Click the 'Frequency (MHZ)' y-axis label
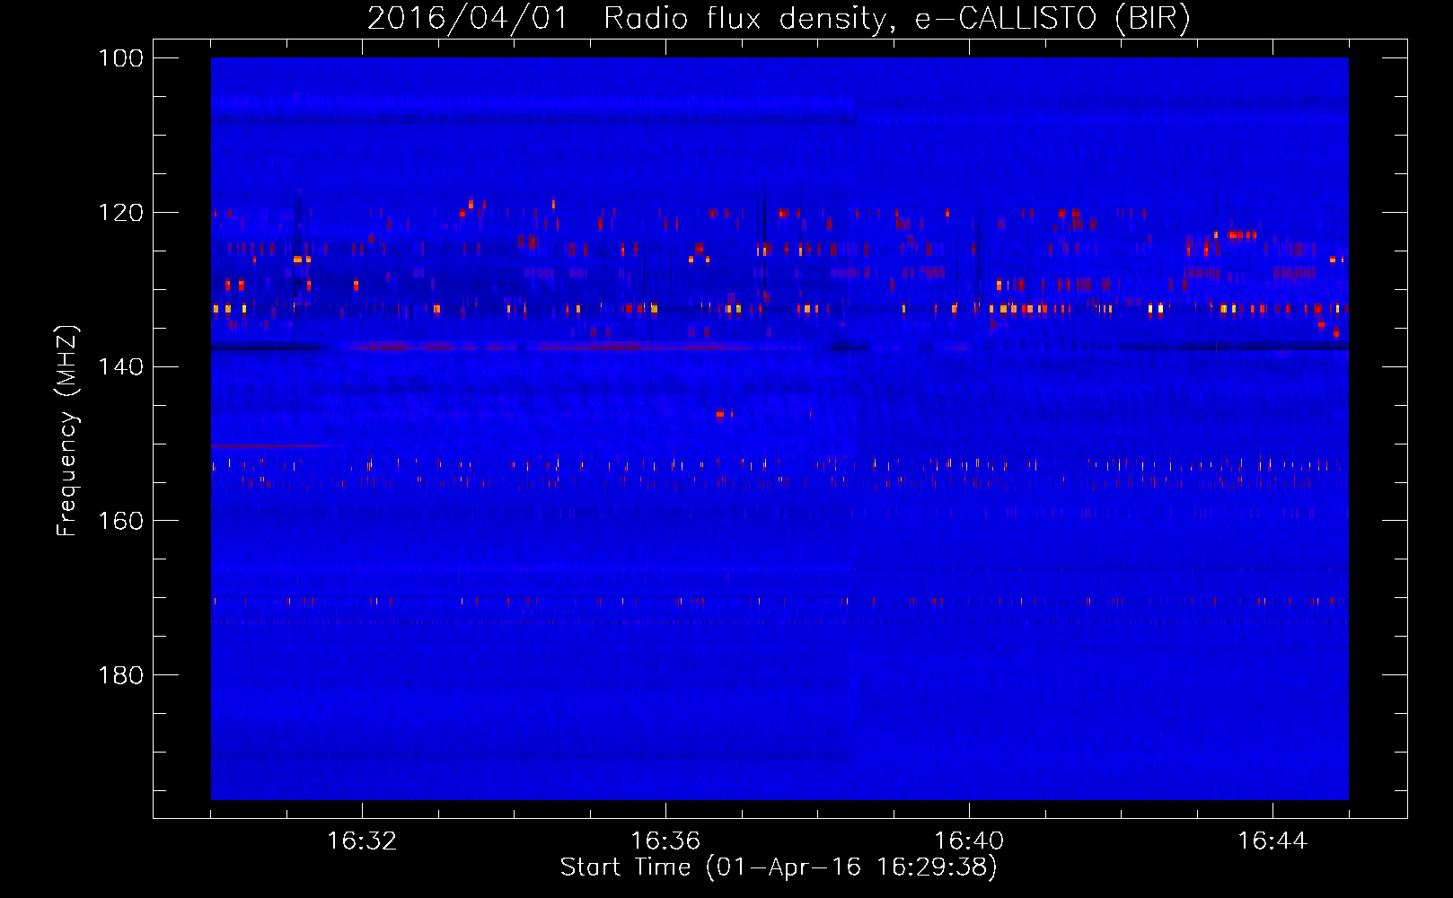Viewport: 1453px width, 898px height. [x=67, y=430]
